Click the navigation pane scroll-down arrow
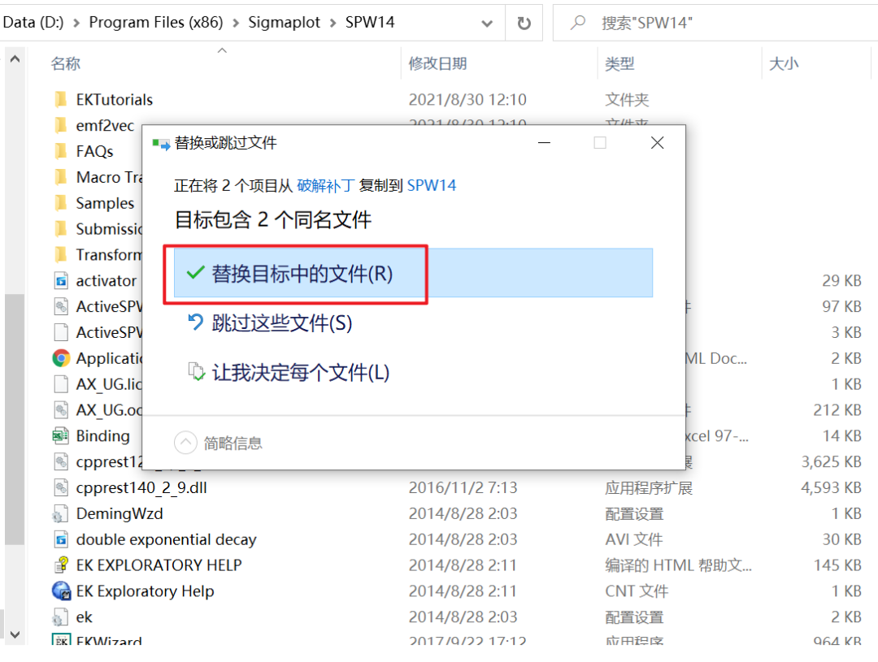The height and width of the screenshot is (662, 878). [x=15, y=634]
